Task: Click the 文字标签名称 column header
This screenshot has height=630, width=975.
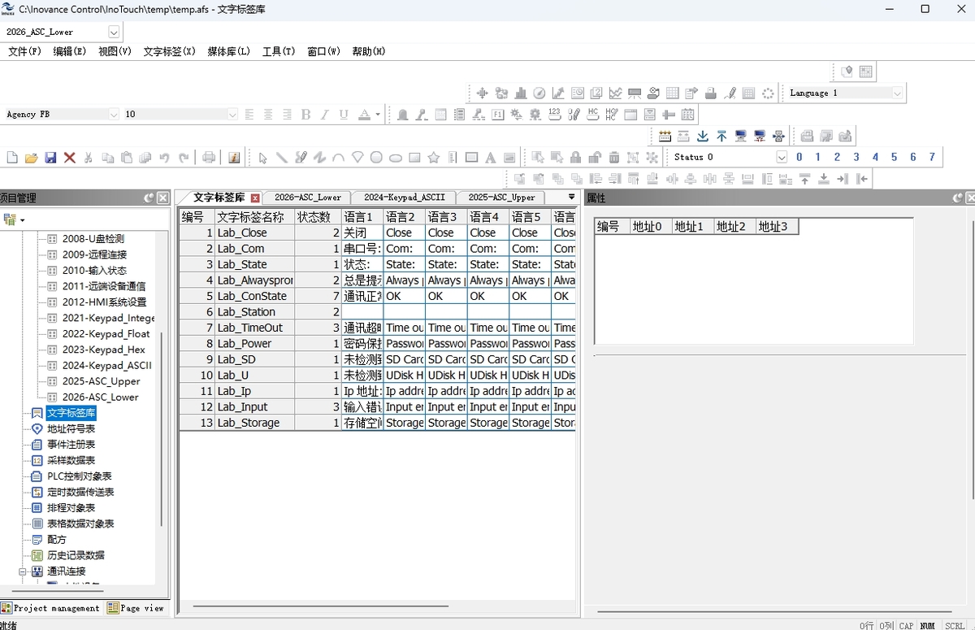Action: tap(254, 217)
